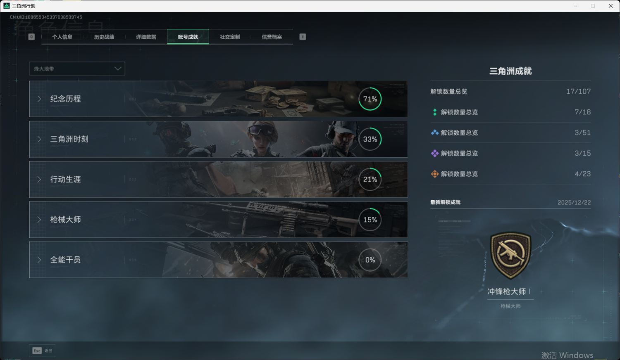Viewport: 620px width, 360px height.
Task: Click the Q key icon left of tabs
Action: click(31, 37)
